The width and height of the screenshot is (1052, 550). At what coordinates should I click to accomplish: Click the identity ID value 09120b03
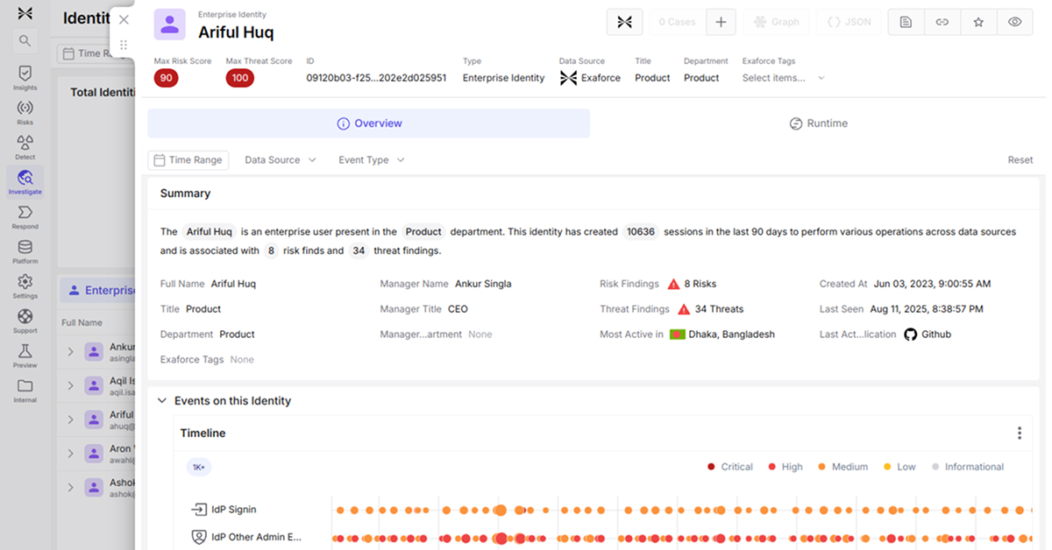376,78
